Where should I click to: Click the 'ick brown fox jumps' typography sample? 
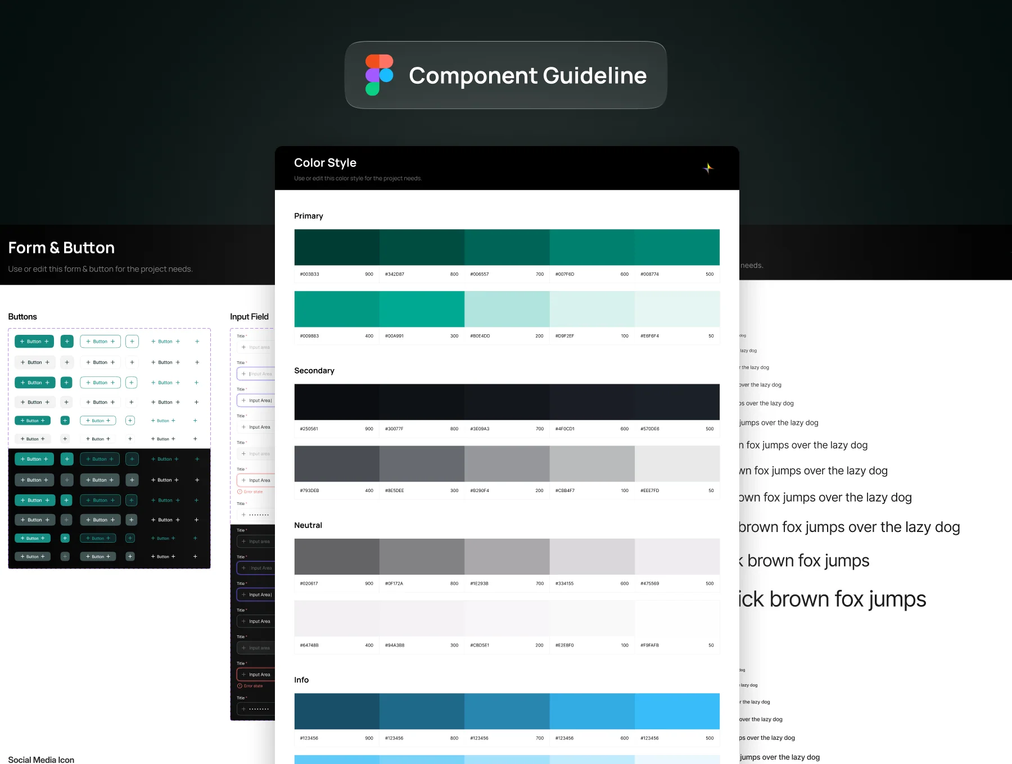(833, 599)
